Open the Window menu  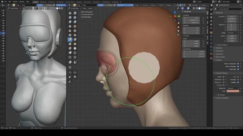click(22, 2)
